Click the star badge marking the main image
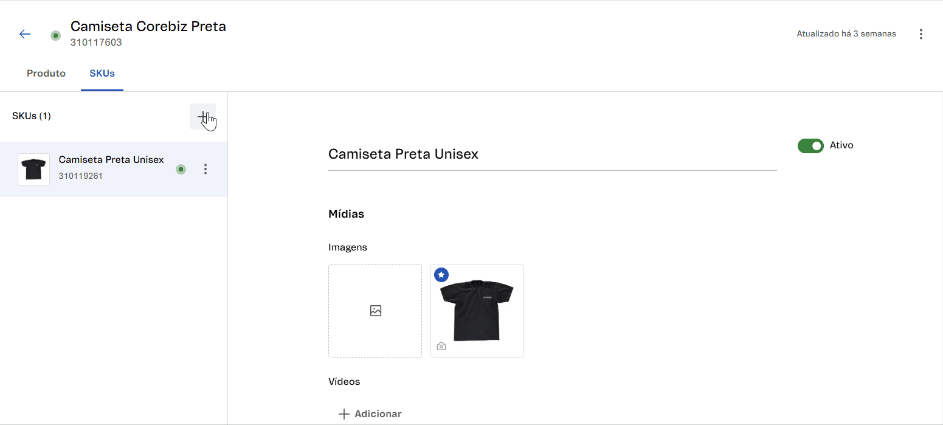Image resolution: width=943 pixels, height=425 pixels. tap(441, 275)
